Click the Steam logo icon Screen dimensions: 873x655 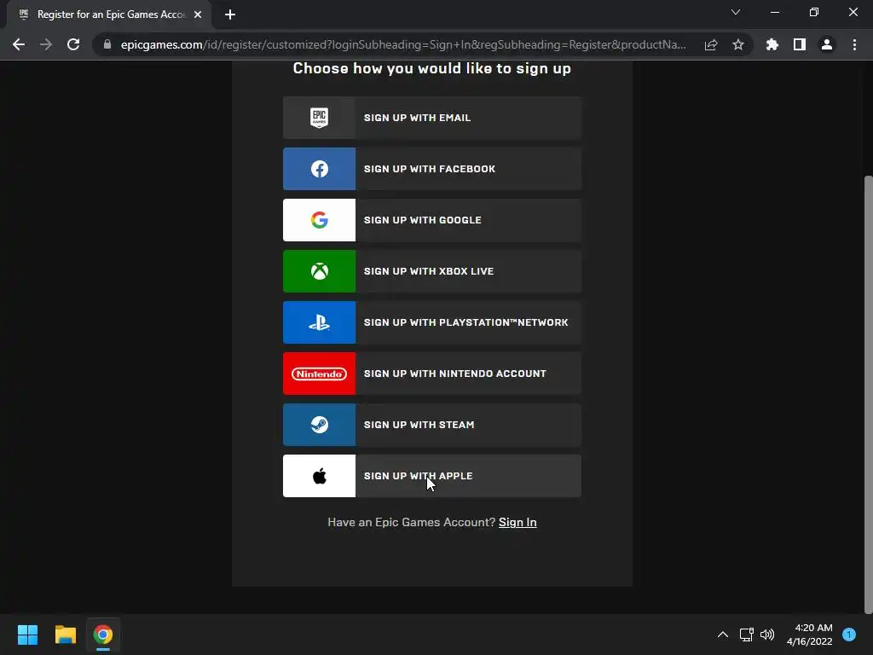coord(319,425)
